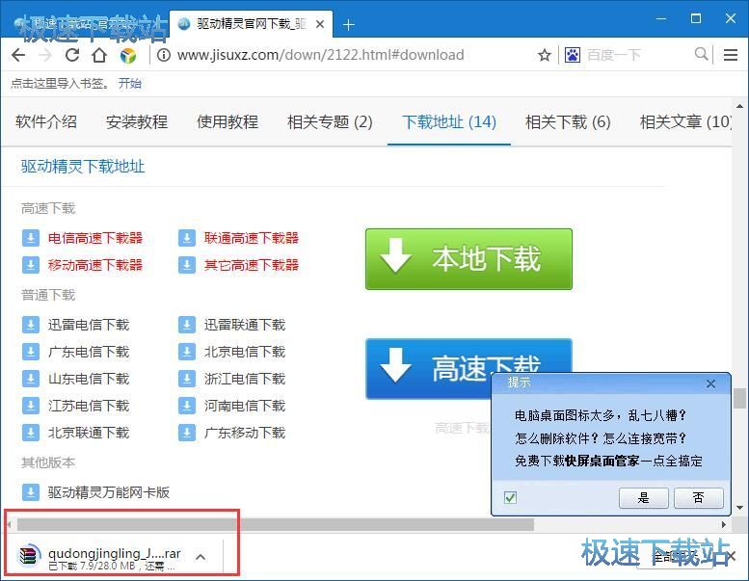This screenshot has height=581, width=749.
Task: Click download icon beside 电信高速下载器
Action: (x=31, y=238)
